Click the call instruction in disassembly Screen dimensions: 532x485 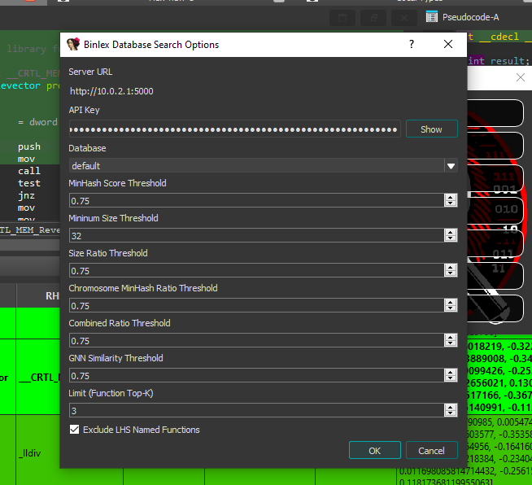pos(29,171)
